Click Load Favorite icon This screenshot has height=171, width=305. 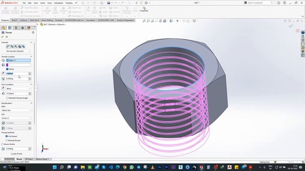click(23, 47)
